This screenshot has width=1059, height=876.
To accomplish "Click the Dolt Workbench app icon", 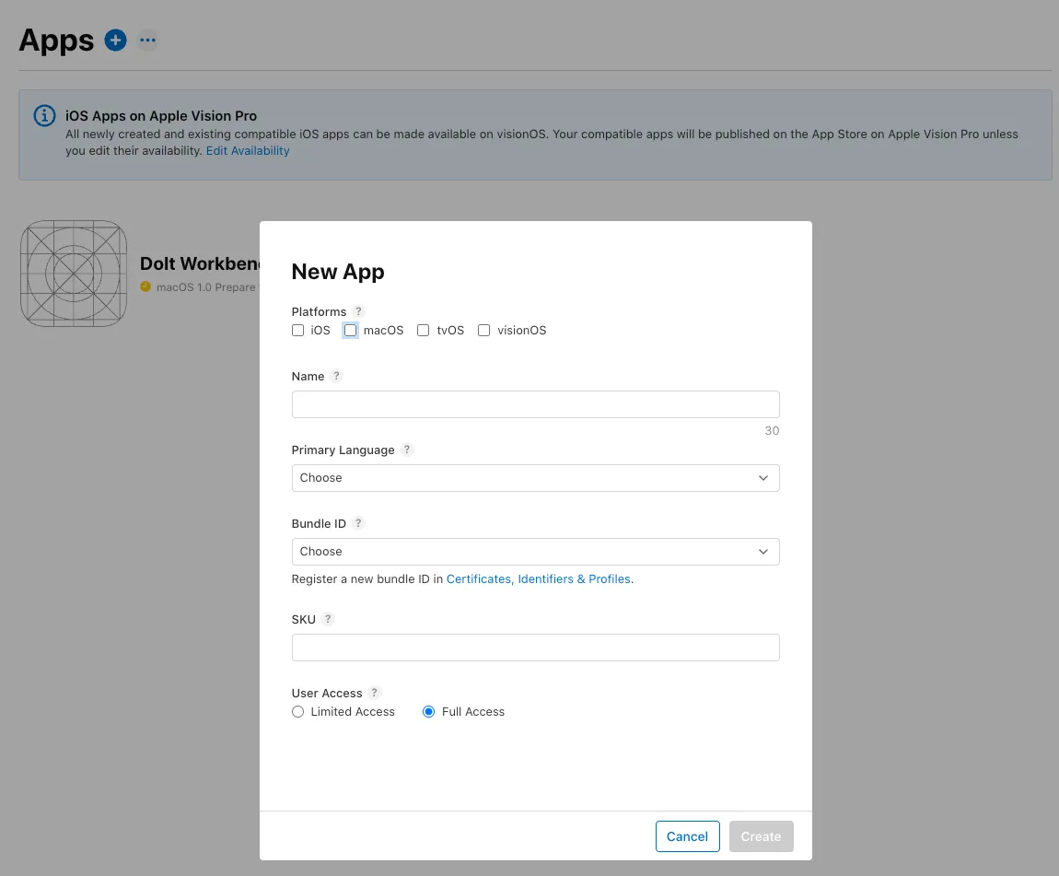I will point(74,273).
